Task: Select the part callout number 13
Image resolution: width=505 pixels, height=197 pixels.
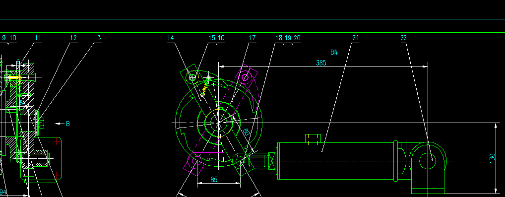Action: click(x=98, y=38)
